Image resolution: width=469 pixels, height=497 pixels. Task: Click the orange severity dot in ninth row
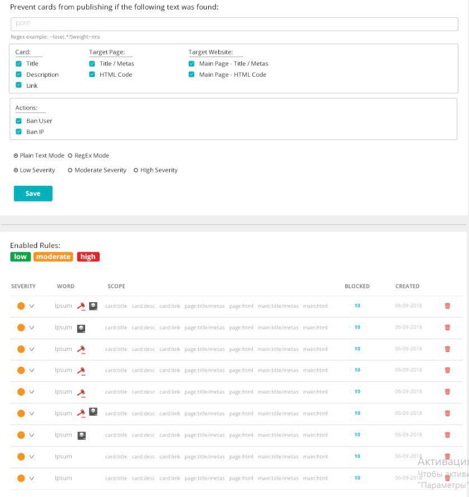21,478
